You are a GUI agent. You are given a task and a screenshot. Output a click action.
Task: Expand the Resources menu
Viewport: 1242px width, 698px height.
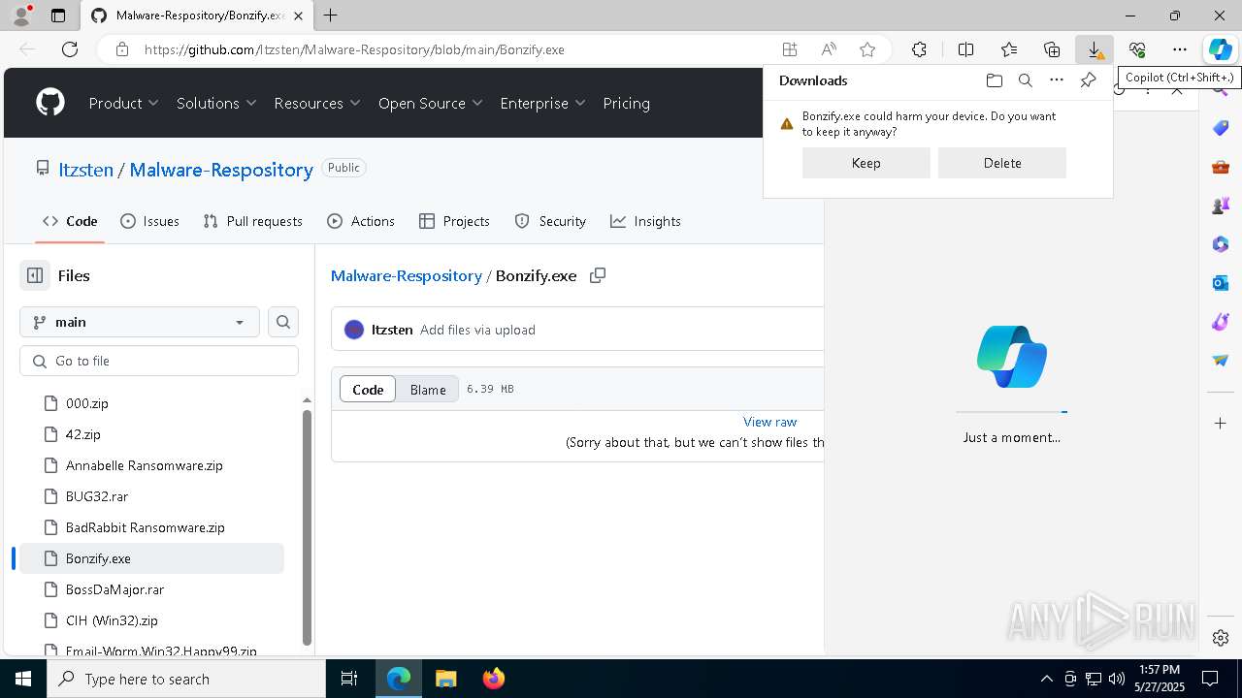[x=317, y=103]
